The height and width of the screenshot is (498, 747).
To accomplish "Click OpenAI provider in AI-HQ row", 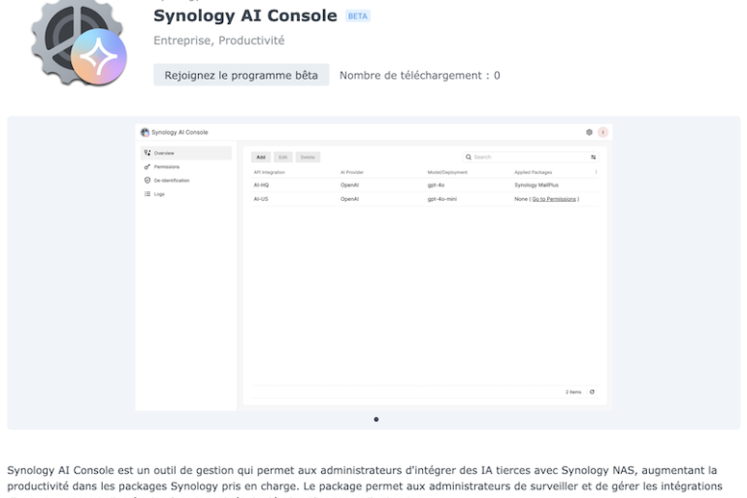I will 349,184.
